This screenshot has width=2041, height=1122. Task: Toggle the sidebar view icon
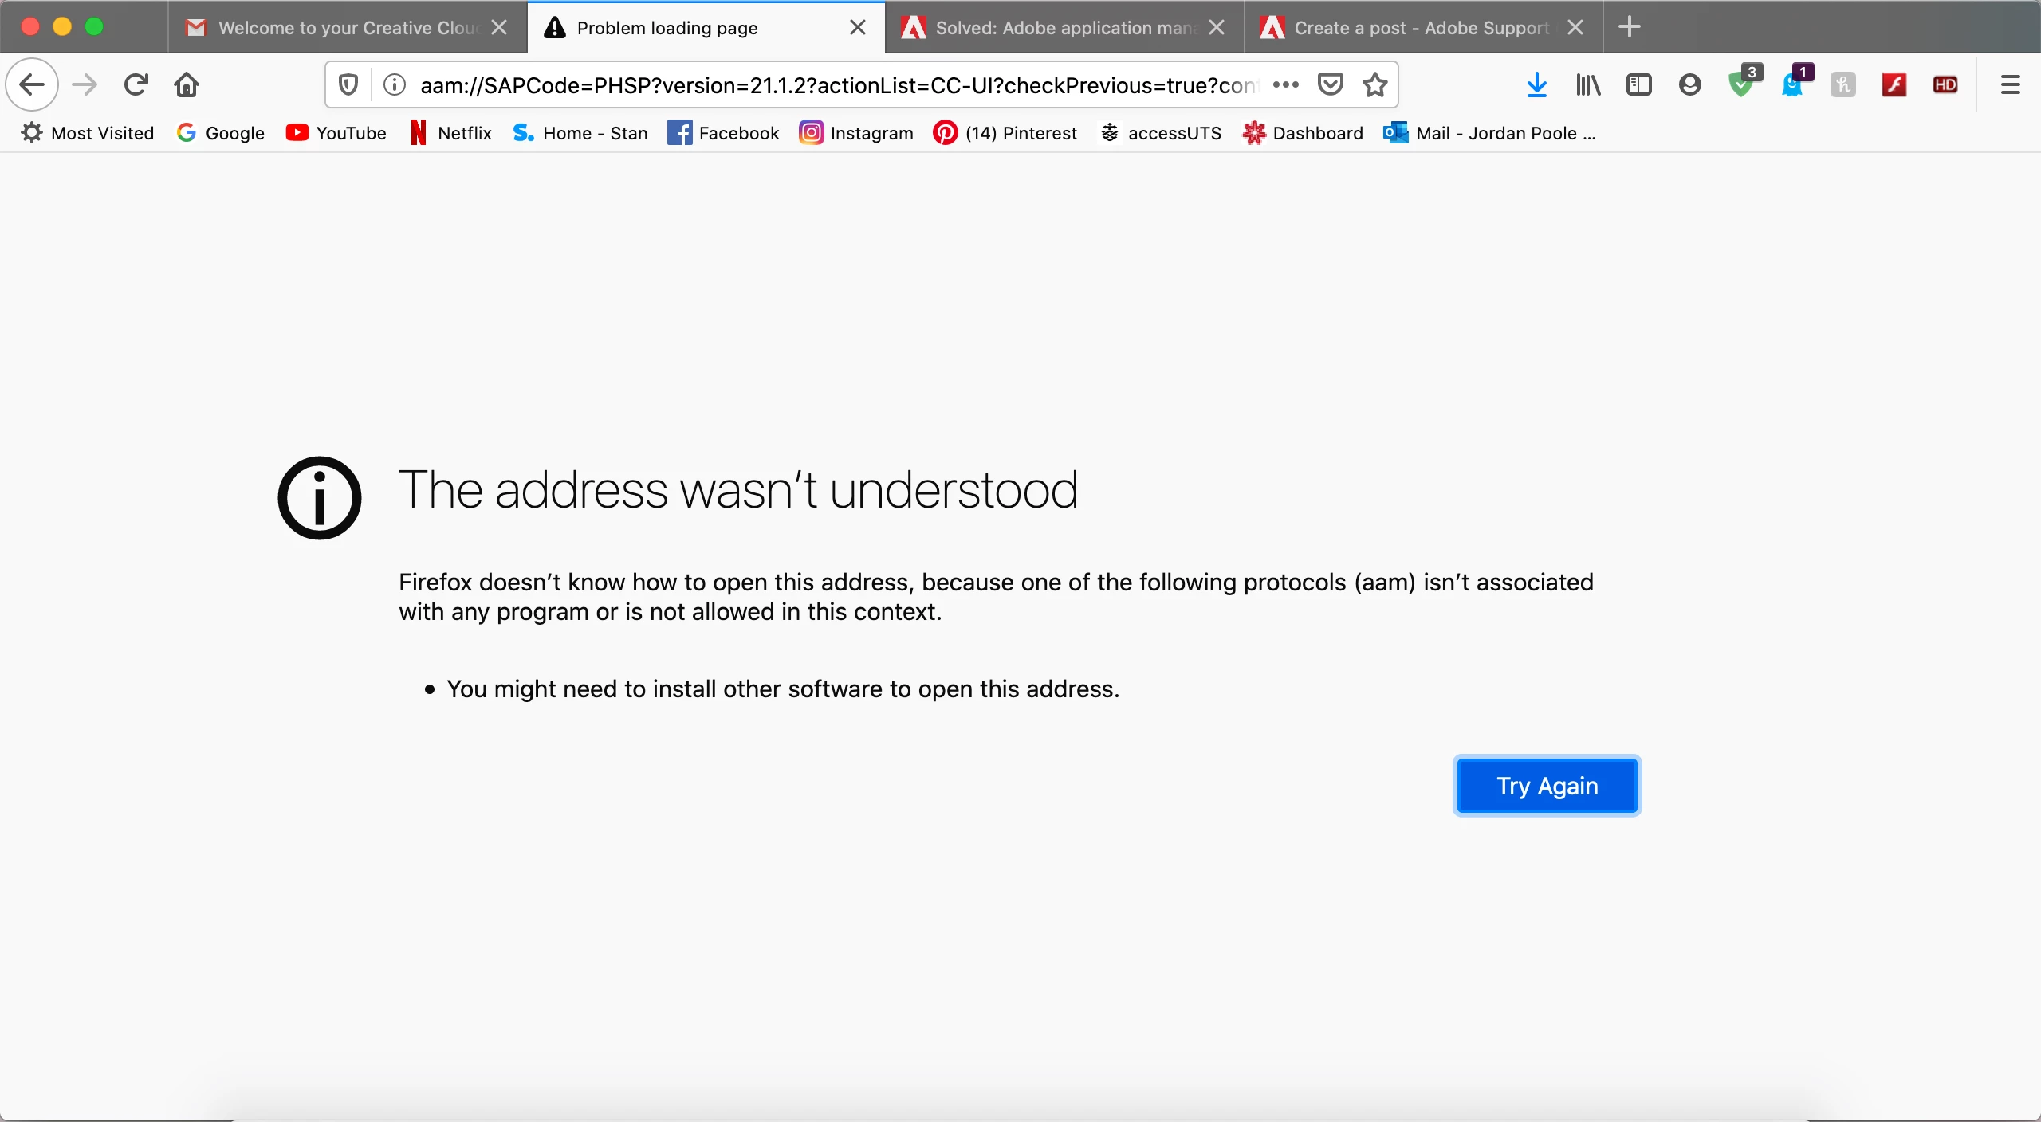tap(1638, 84)
